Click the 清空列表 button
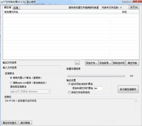Screen dimensions: 142x126 132,63
